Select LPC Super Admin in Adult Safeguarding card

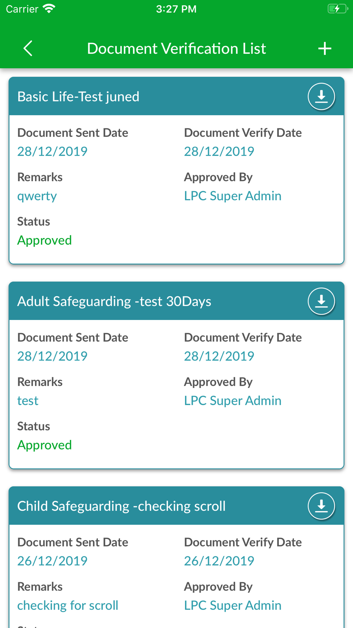[233, 401]
